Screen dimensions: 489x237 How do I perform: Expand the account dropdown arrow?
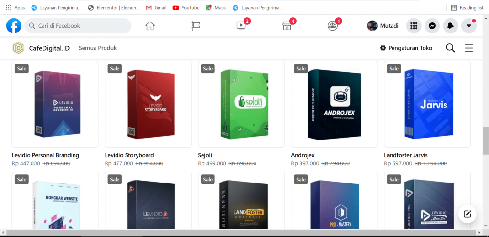(469, 26)
